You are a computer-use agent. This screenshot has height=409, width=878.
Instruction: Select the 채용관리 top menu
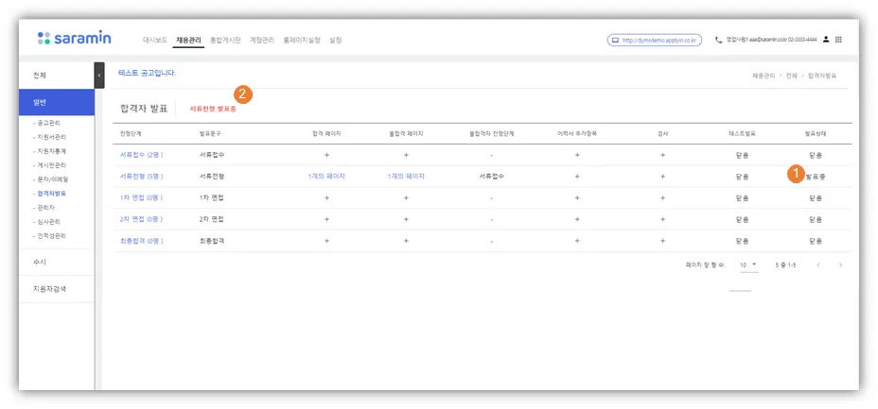point(188,41)
